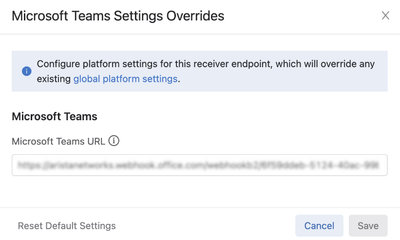Click the blue info icon in the banner
The width and height of the screenshot is (400, 240).
coord(26,71)
